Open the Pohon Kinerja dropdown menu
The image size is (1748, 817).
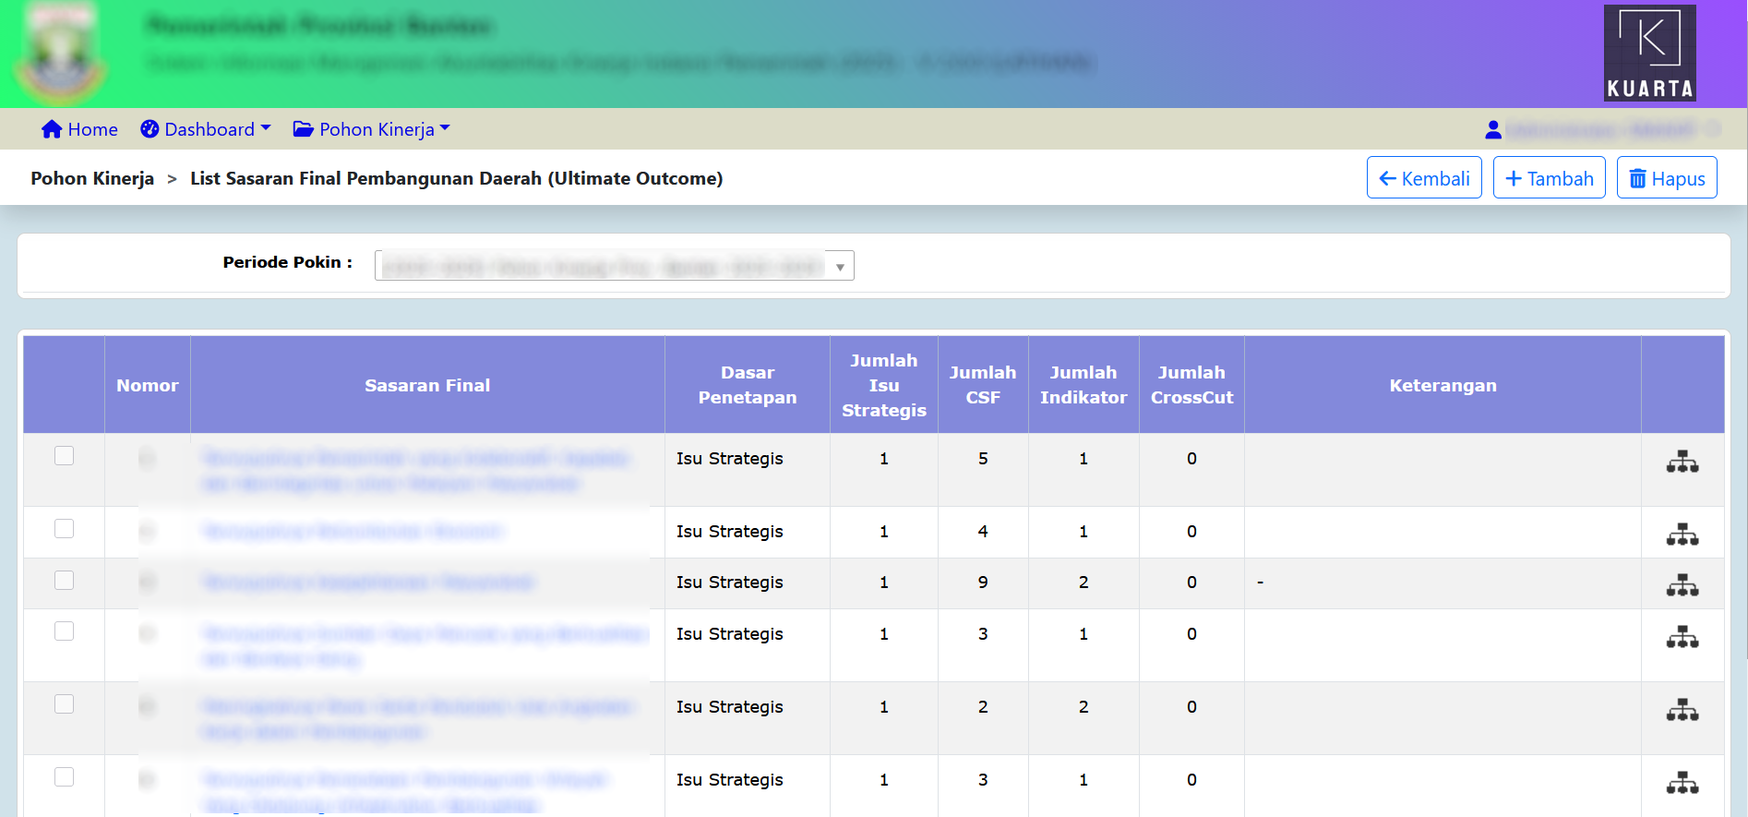(x=372, y=130)
